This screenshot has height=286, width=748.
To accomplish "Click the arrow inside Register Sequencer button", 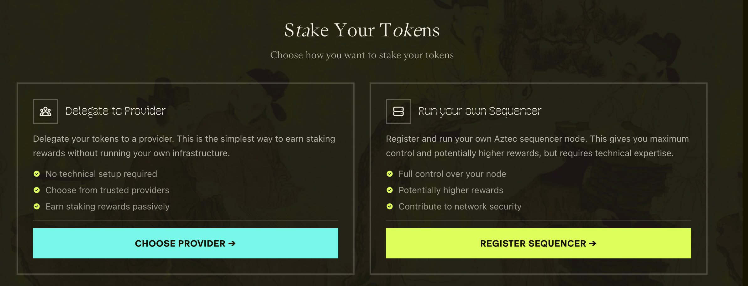I will [x=593, y=244].
